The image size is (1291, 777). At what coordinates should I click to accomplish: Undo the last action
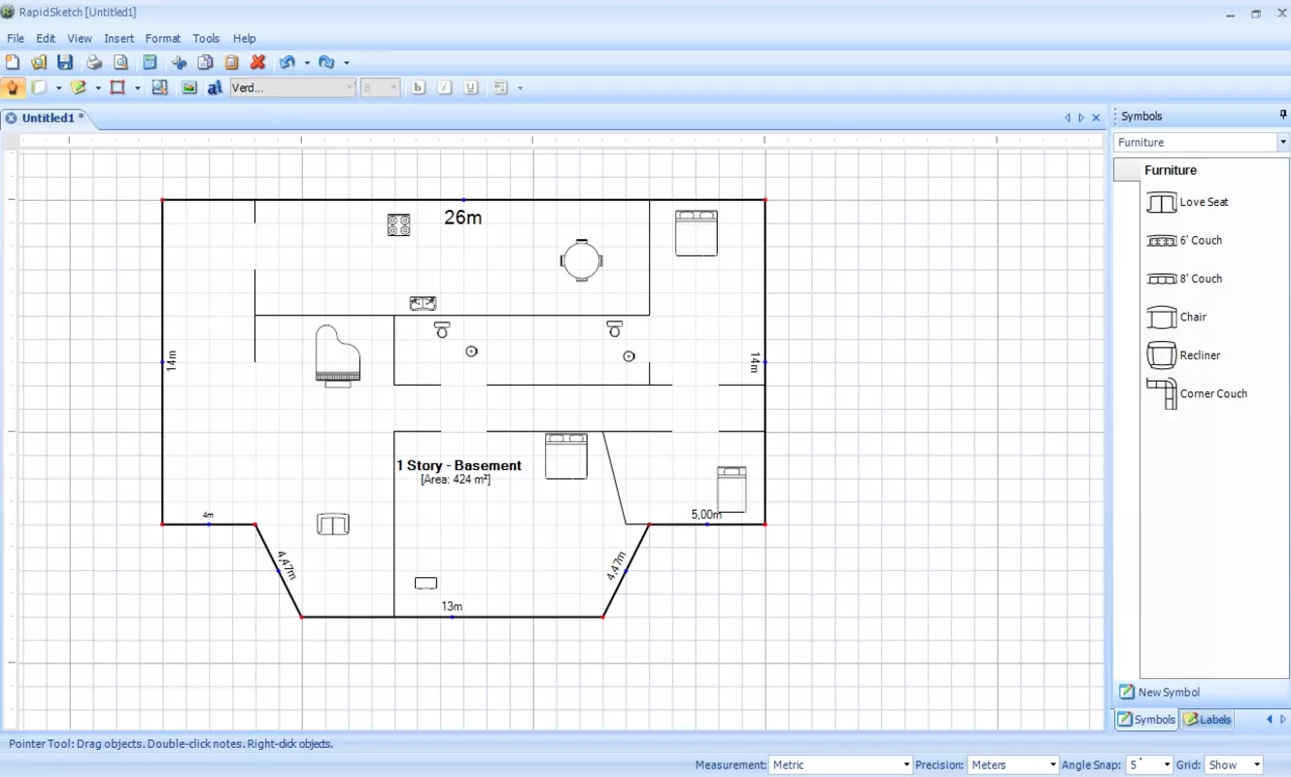(x=288, y=62)
